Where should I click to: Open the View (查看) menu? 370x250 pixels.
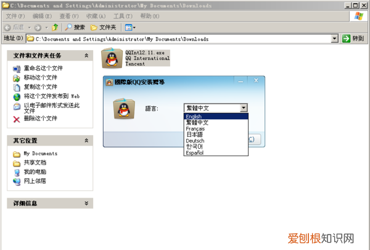pyautogui.click(x=69, y=16)
